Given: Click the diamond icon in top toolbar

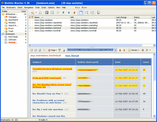Looking at the screenshot, I should tap(58, 13).
